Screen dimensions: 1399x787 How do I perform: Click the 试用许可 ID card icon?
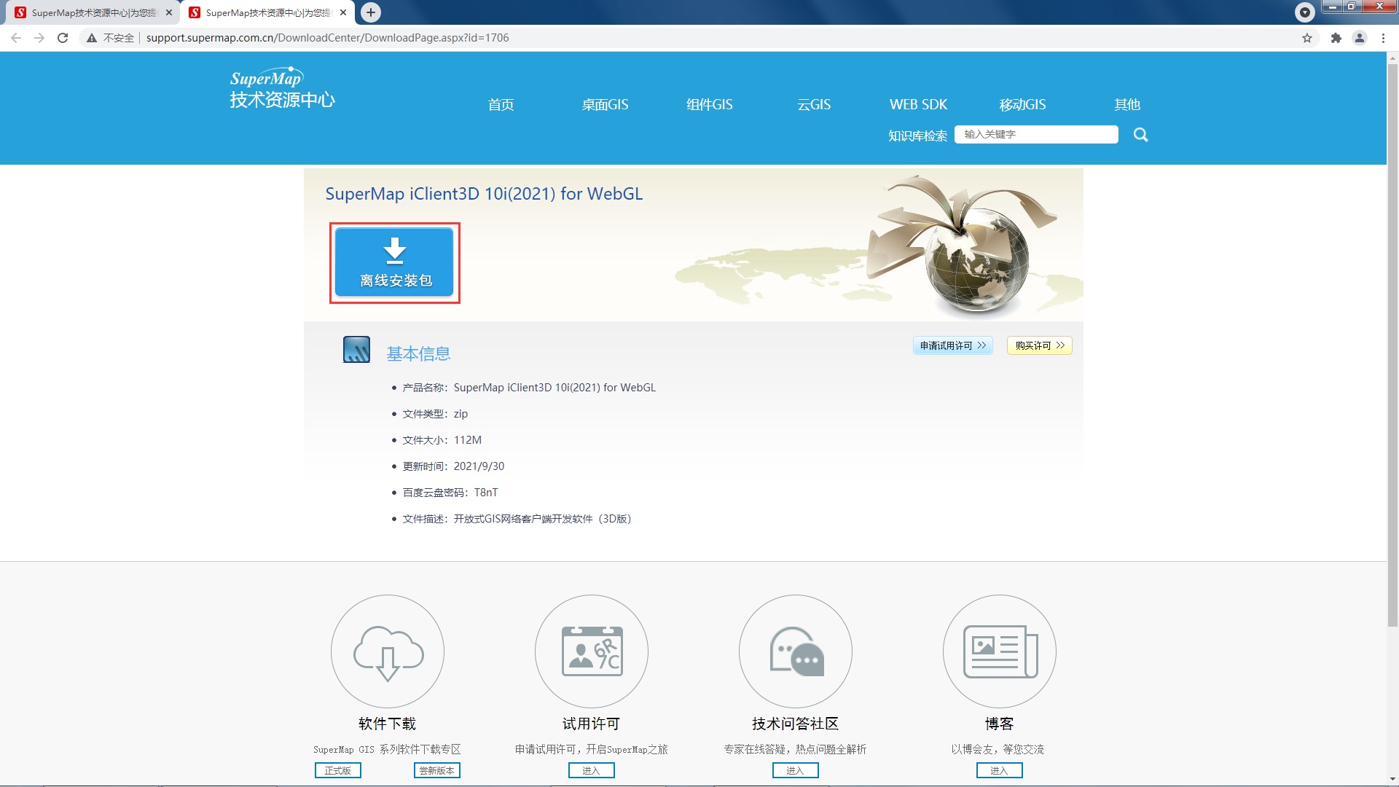click(592, 651)
